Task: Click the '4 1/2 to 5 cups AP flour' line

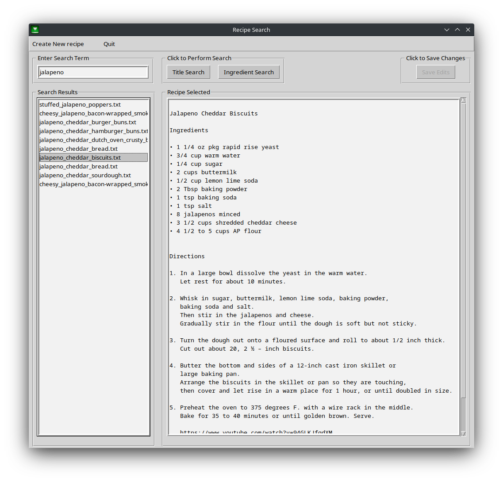Action: (x=215, y=231)
